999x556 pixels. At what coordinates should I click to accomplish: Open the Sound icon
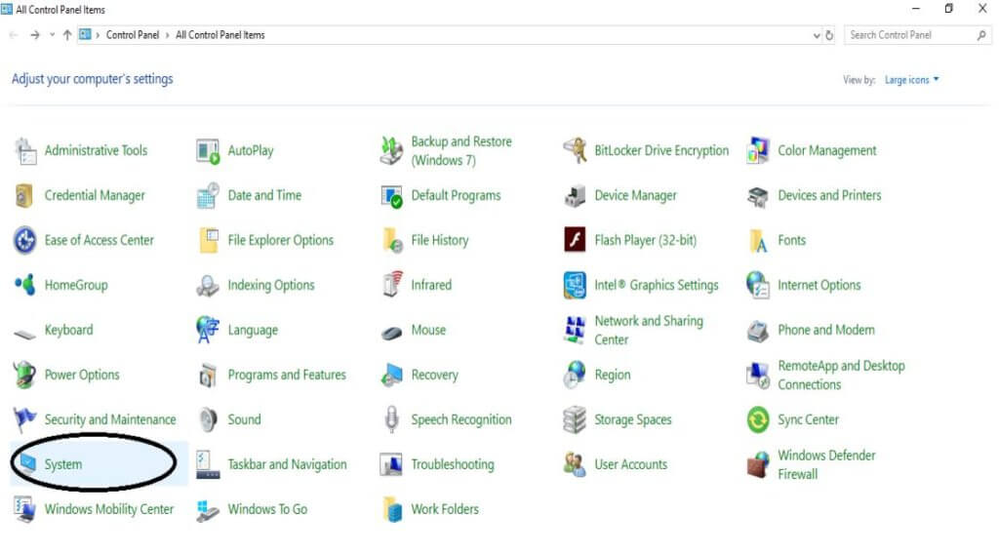coord(208,419)
